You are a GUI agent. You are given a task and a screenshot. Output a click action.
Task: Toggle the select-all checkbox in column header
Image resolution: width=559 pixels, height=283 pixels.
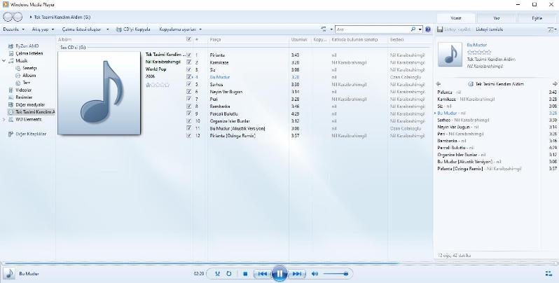click(189, 39)
